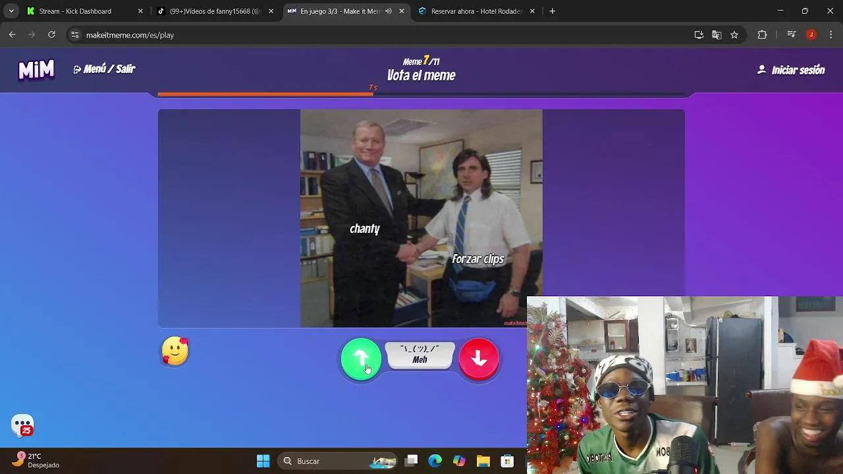Click the MiM logo

(36, 69)
